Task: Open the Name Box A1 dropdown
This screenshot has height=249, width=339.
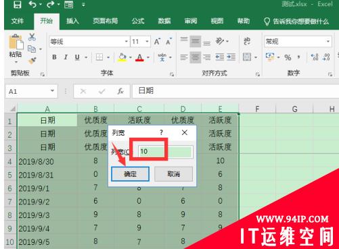Action: pyautogui.click(x=52, y=91)
